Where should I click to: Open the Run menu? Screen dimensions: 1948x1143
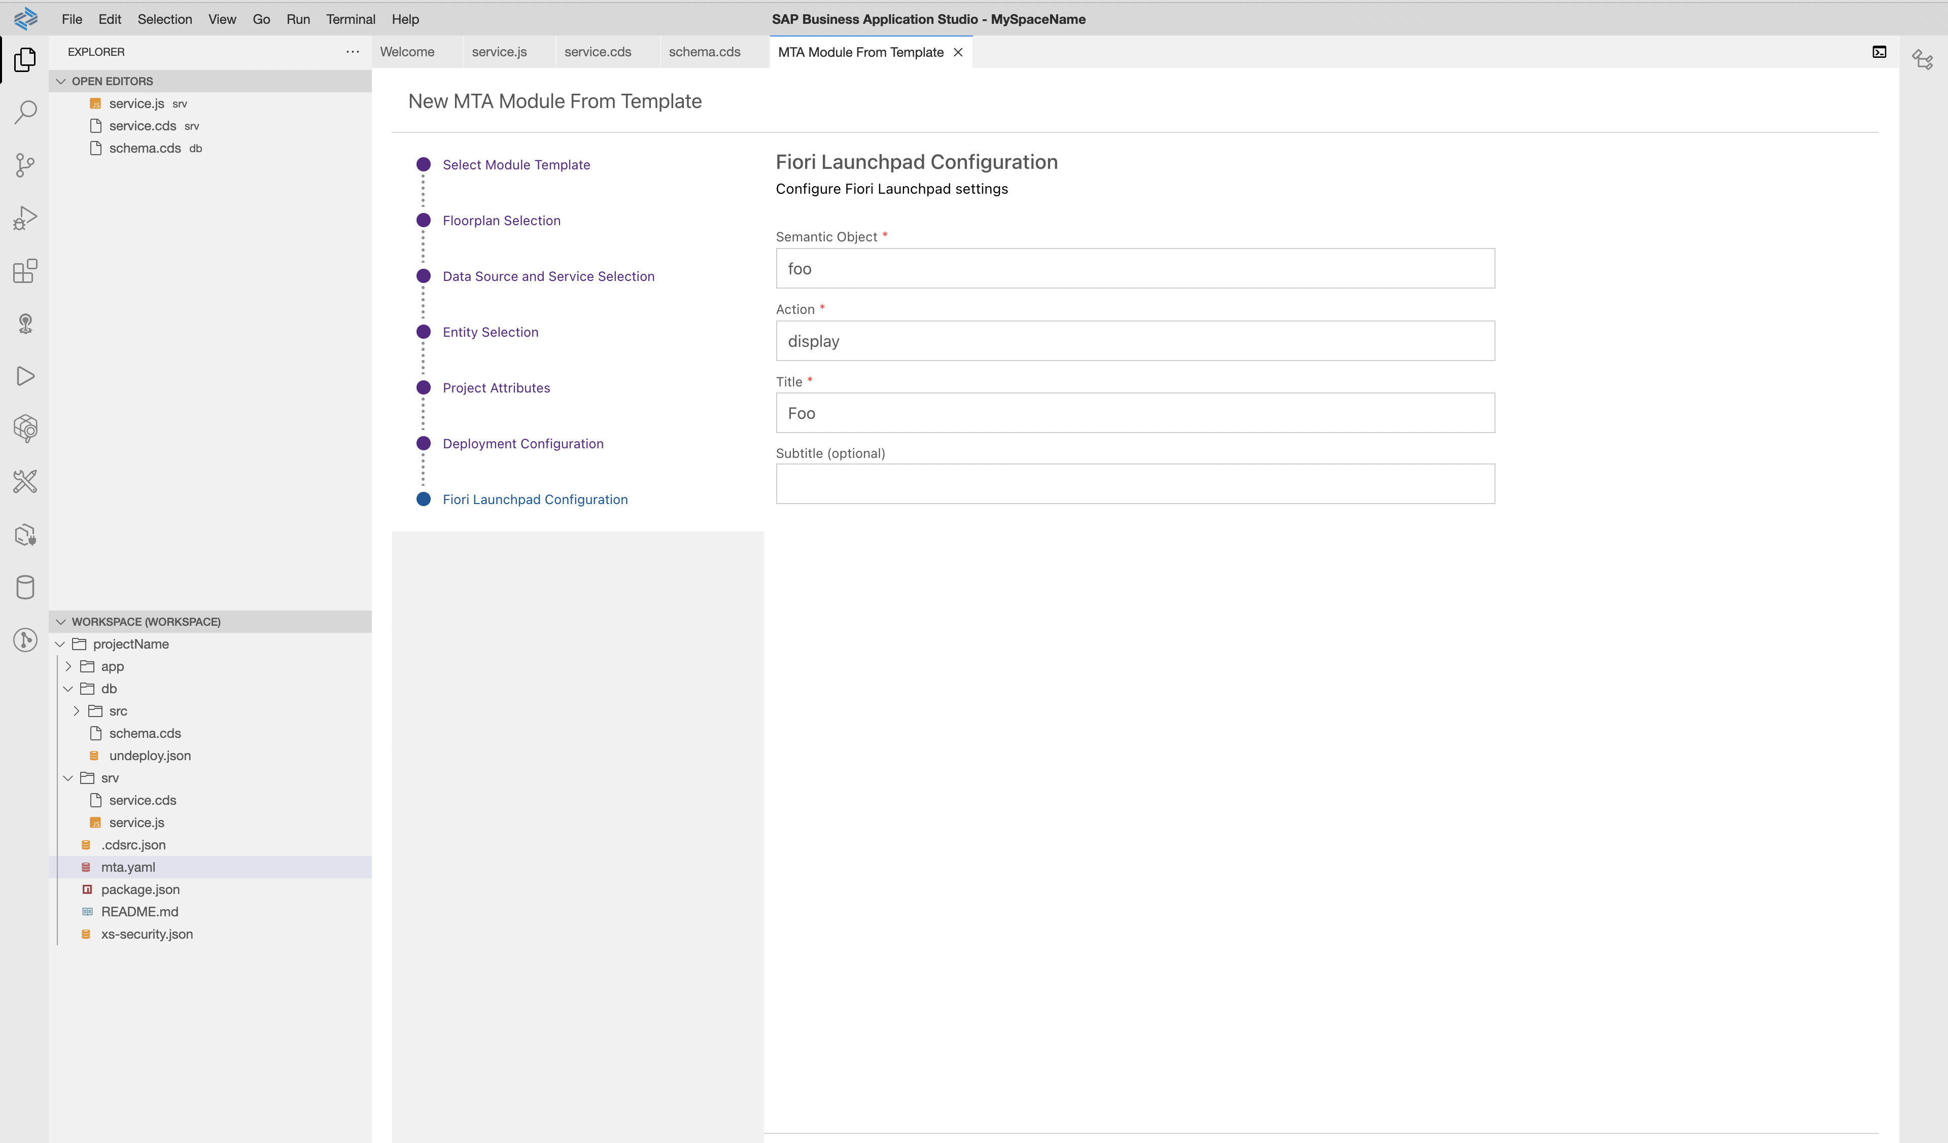tap(298, 19)
